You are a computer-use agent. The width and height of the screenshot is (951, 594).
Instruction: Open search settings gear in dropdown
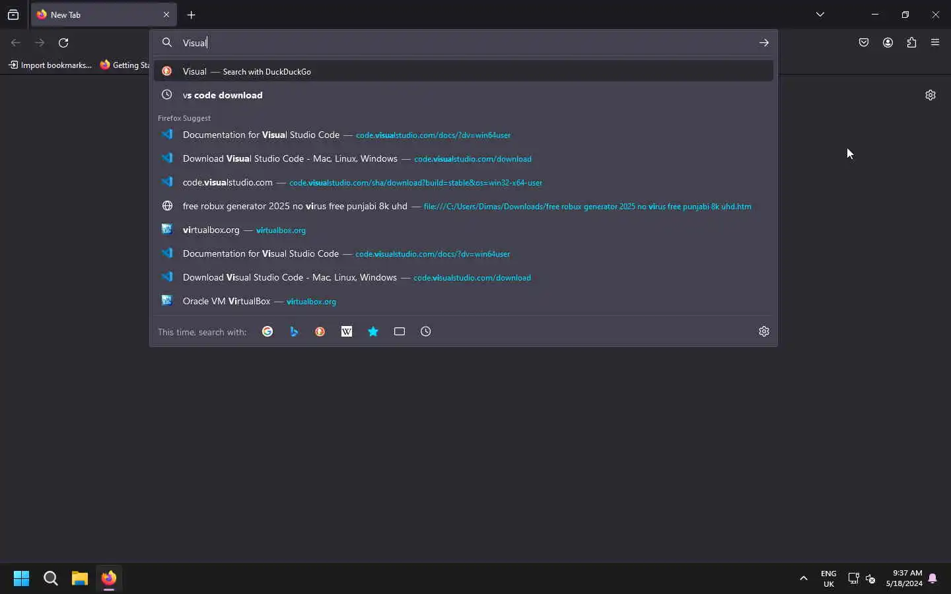(764, 331)
